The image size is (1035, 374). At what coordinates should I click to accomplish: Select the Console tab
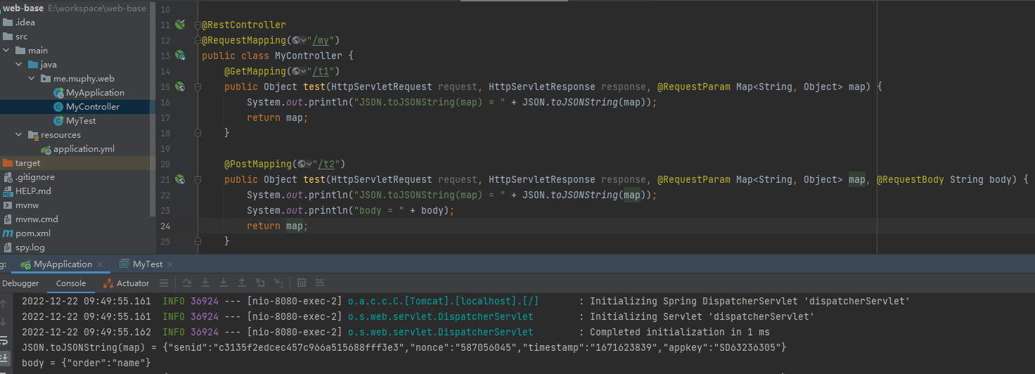71,283
